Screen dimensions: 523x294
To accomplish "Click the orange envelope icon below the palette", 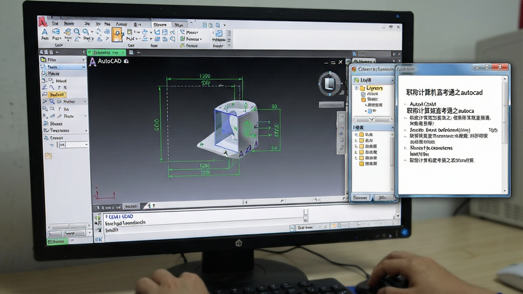I will (x=49, y=156).
